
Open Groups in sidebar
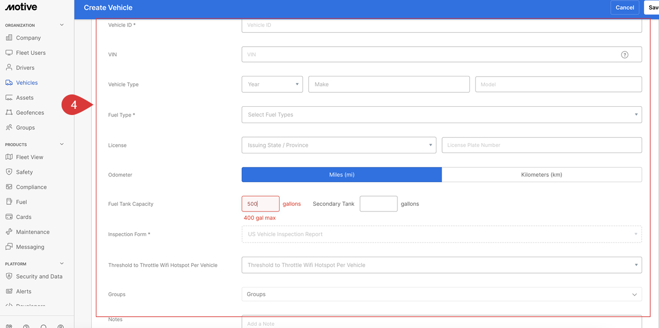point(25,127)
